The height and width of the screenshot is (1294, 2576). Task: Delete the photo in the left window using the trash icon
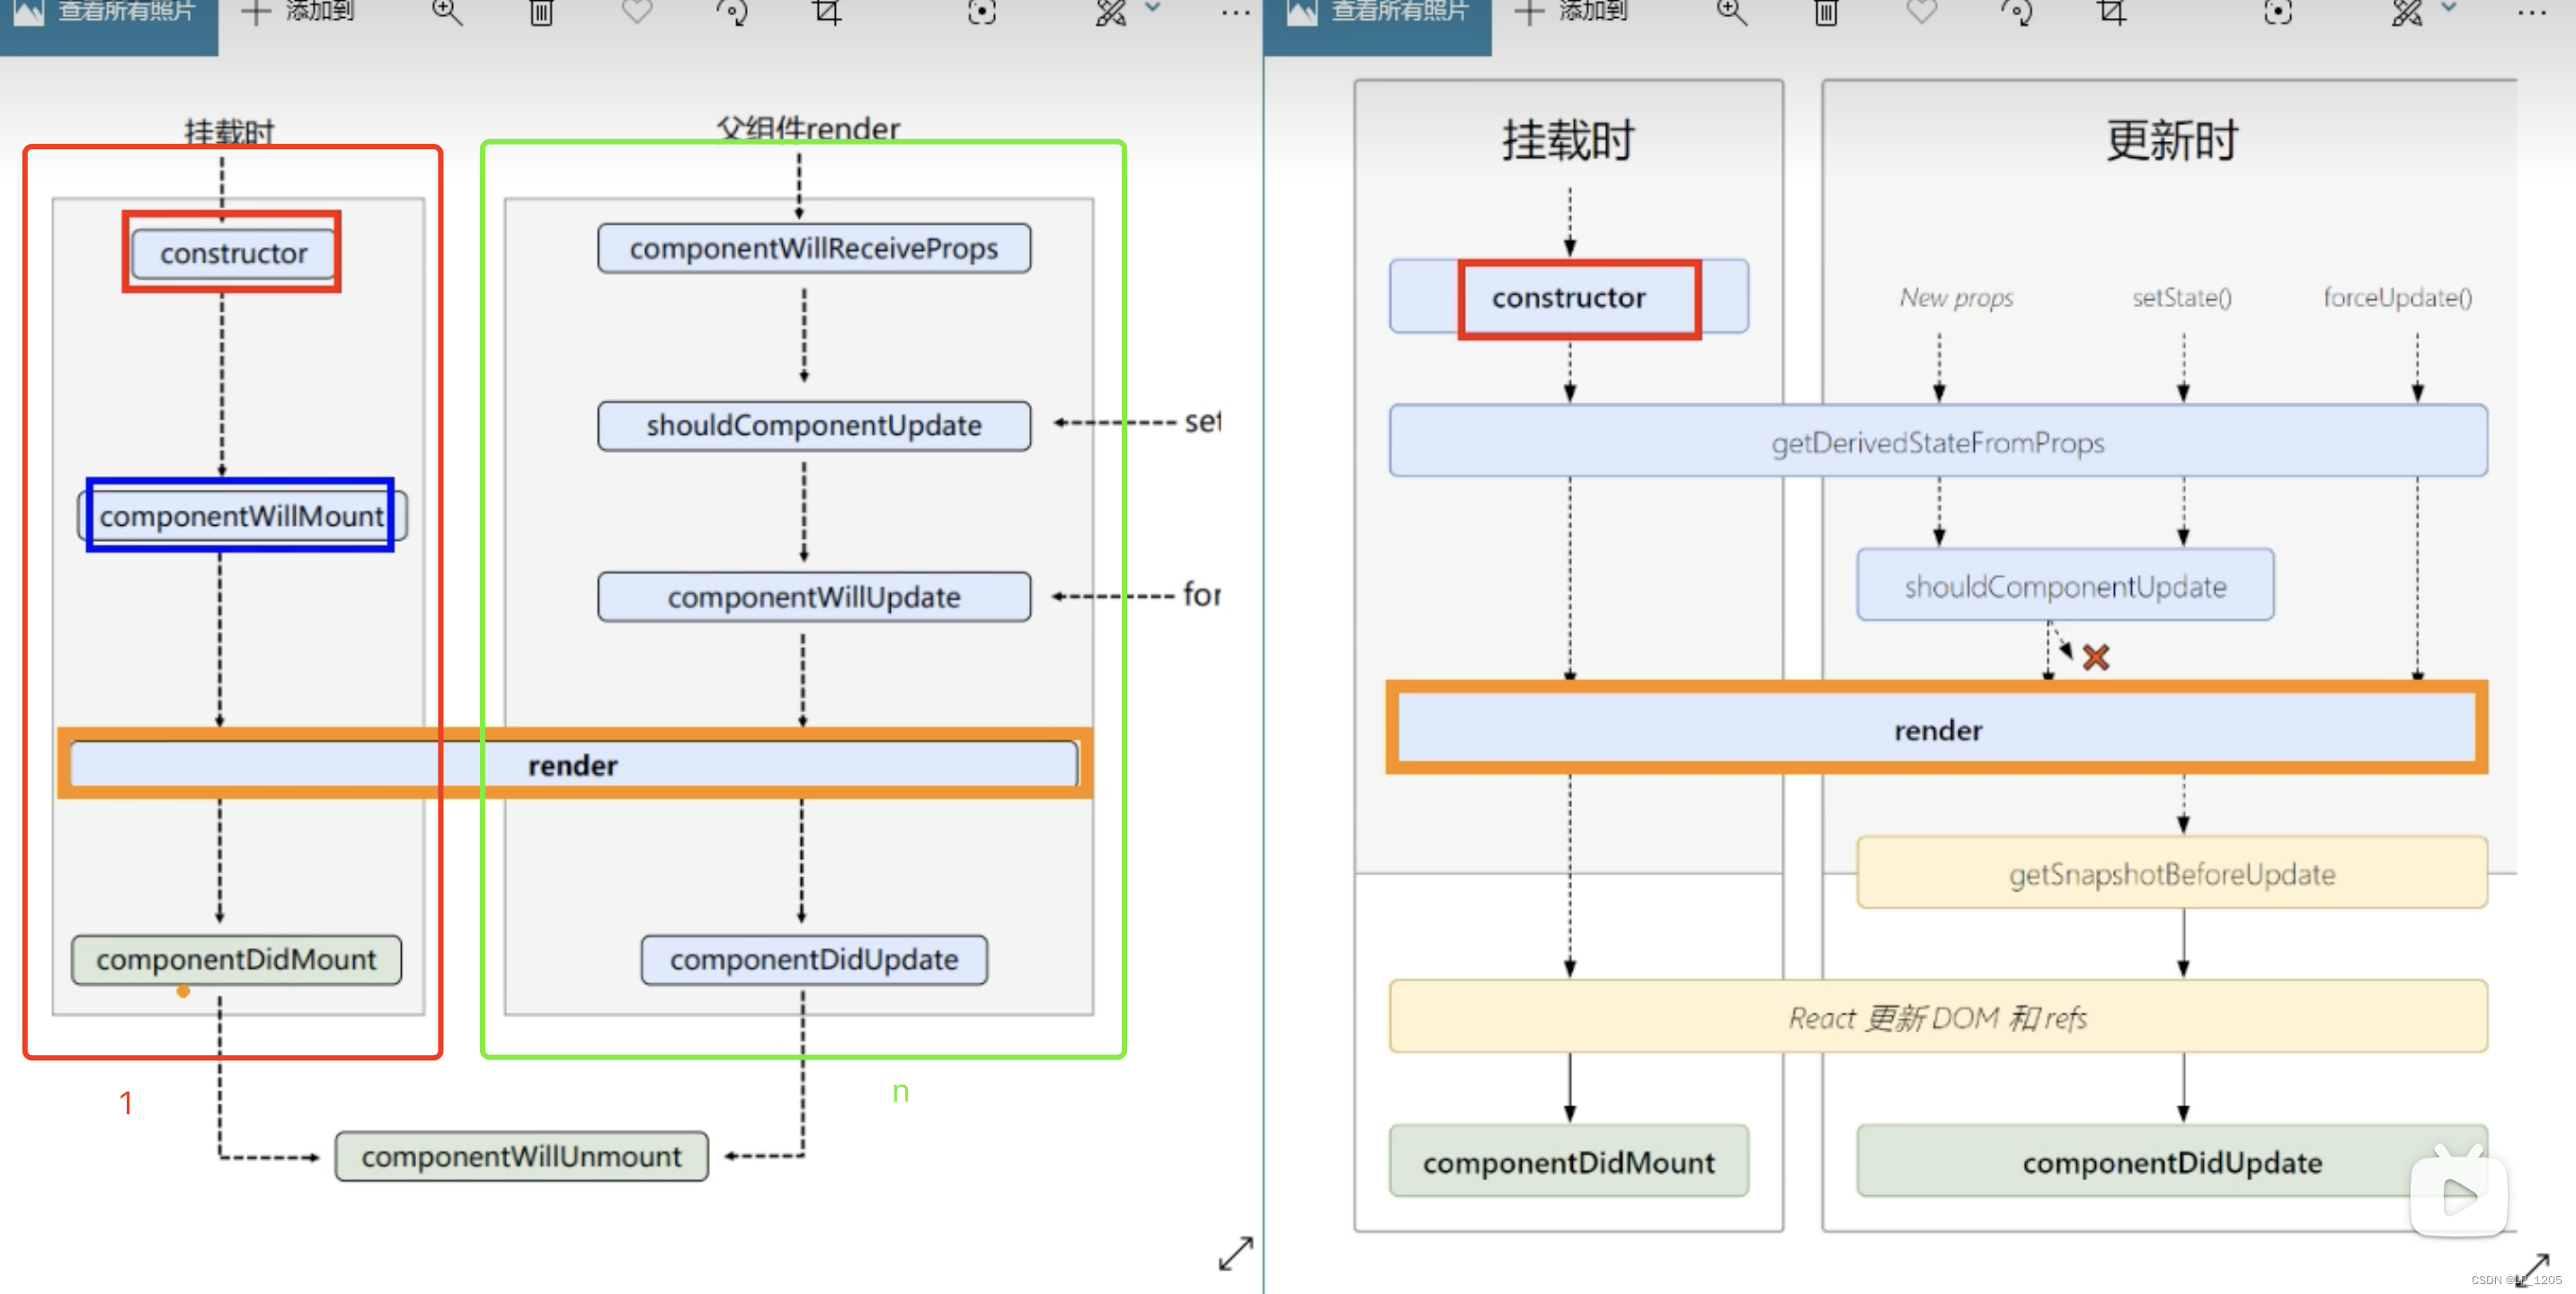coord(541,12)
